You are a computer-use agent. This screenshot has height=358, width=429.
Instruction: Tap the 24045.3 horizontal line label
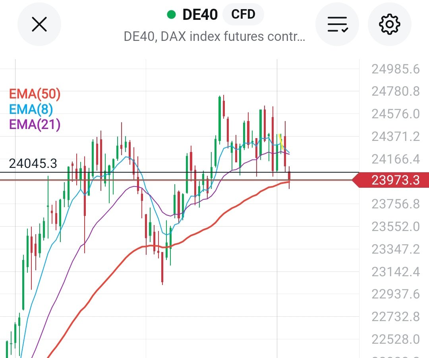coord(33,164)
